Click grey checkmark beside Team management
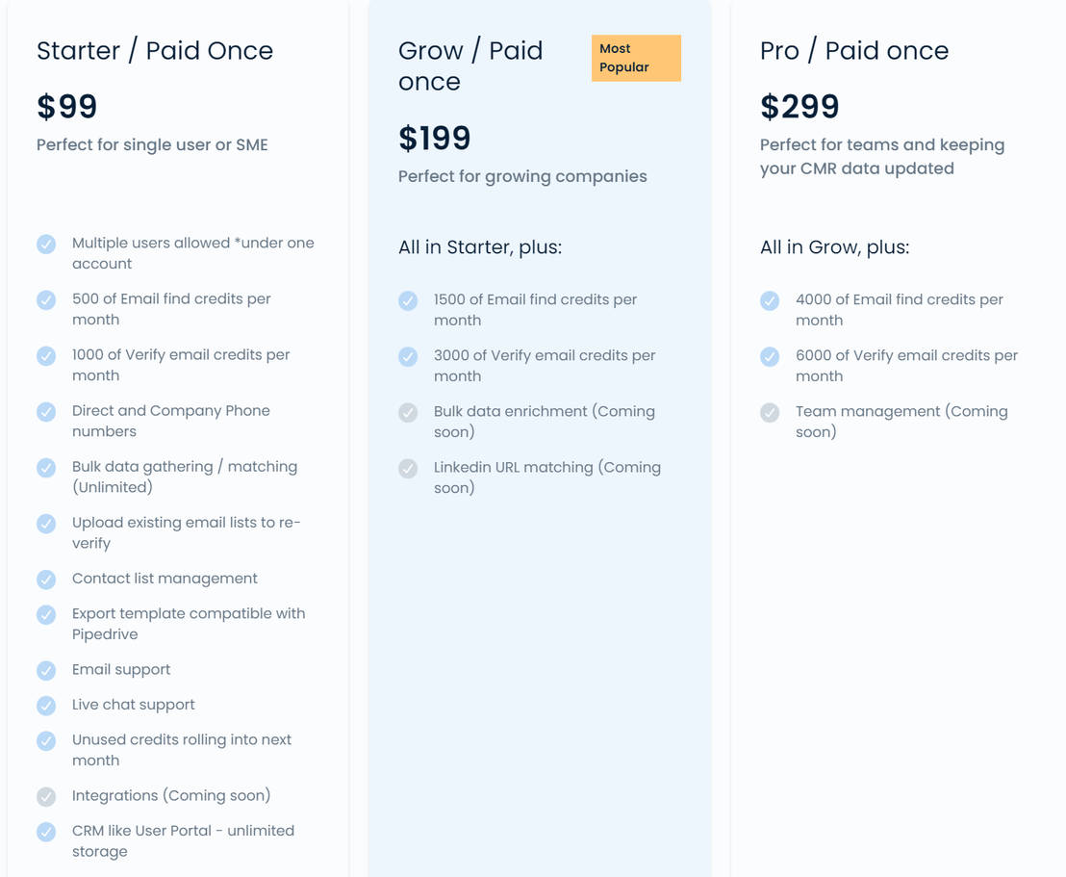This screenshot has height=877, width=1066. (x=770, y=412)
